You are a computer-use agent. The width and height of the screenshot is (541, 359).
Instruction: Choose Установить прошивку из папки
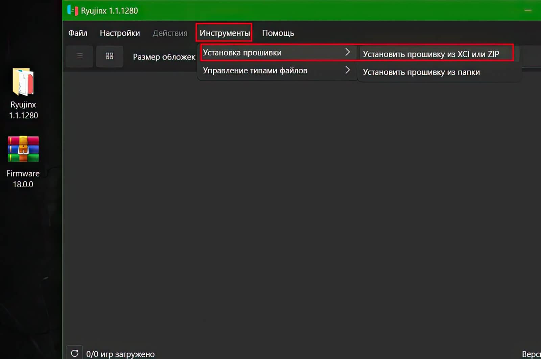(421, 72)
